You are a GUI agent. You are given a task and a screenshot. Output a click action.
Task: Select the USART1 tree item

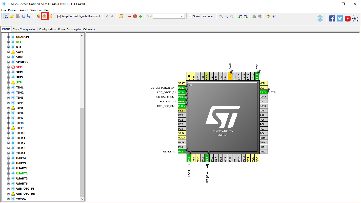tap(22, 168)
